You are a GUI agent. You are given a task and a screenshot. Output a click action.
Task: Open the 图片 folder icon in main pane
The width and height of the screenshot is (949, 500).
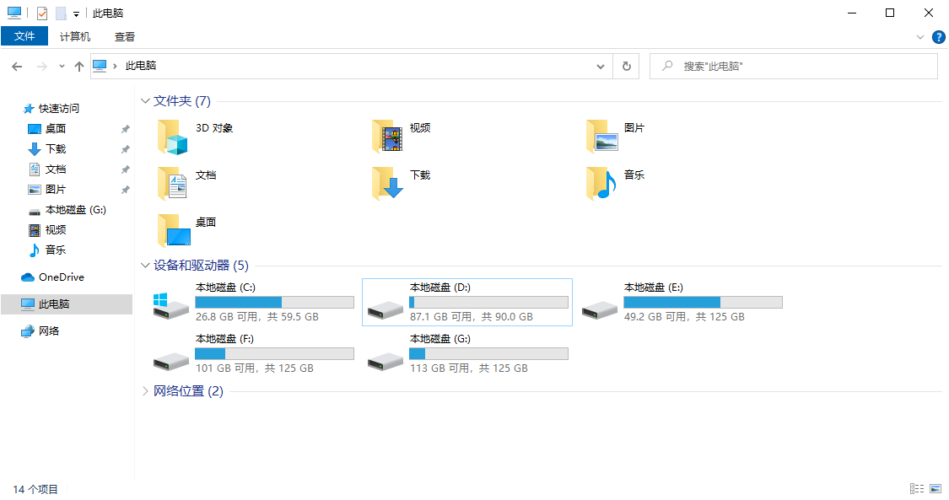click(x=601, y=137)
